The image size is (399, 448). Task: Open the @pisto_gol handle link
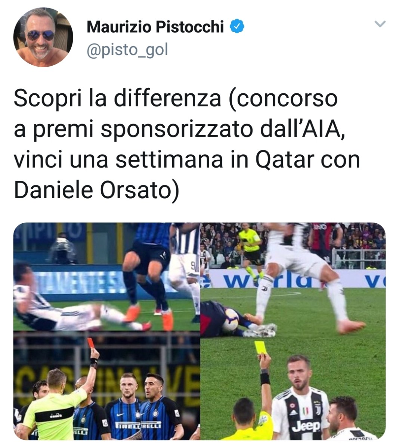coord(127,50)
